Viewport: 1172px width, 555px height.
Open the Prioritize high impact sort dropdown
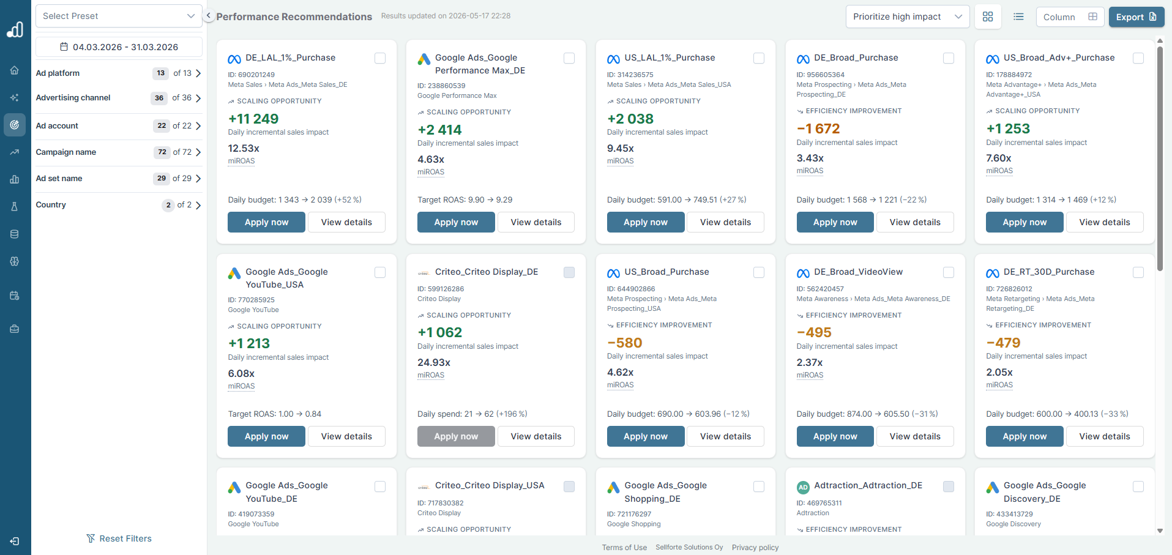coord(908,17)
